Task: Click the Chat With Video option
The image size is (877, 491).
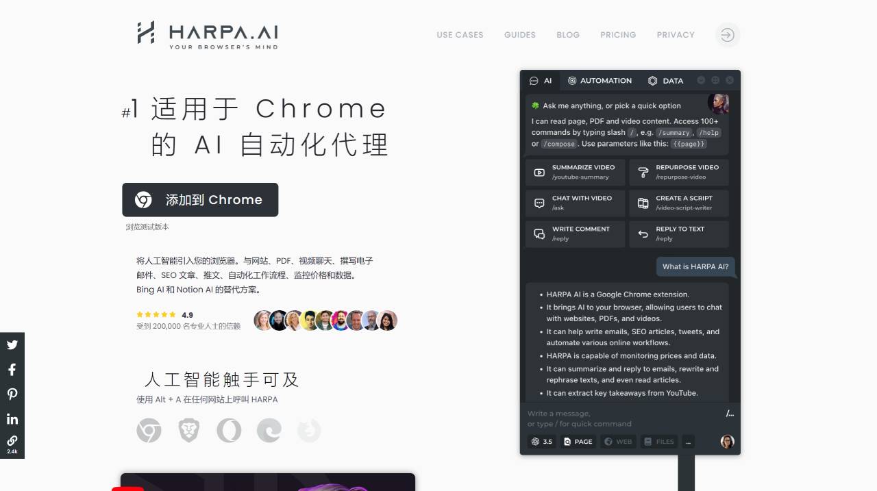Action: tap(574, 203)
